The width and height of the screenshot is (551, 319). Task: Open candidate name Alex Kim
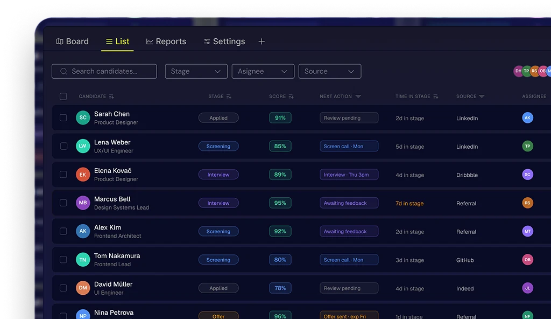pos(108,227)
